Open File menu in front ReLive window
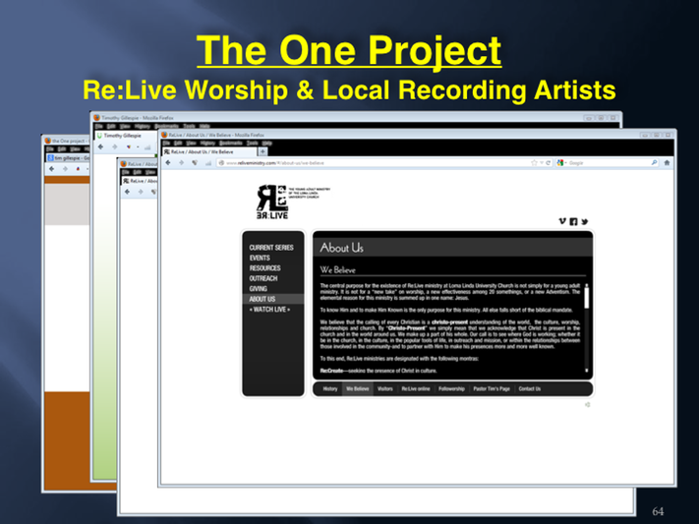The image size is (699, 524). pos(166,144)
